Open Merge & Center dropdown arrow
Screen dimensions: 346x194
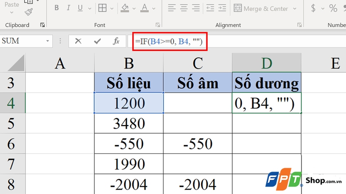click(295, 9)
